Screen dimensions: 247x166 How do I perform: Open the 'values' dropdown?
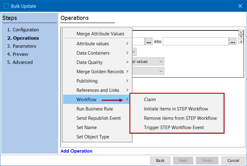coord(148,61)
